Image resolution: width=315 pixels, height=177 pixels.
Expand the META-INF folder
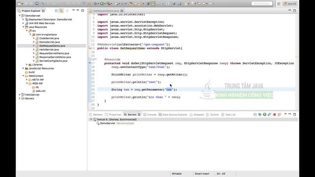(27, 80)
